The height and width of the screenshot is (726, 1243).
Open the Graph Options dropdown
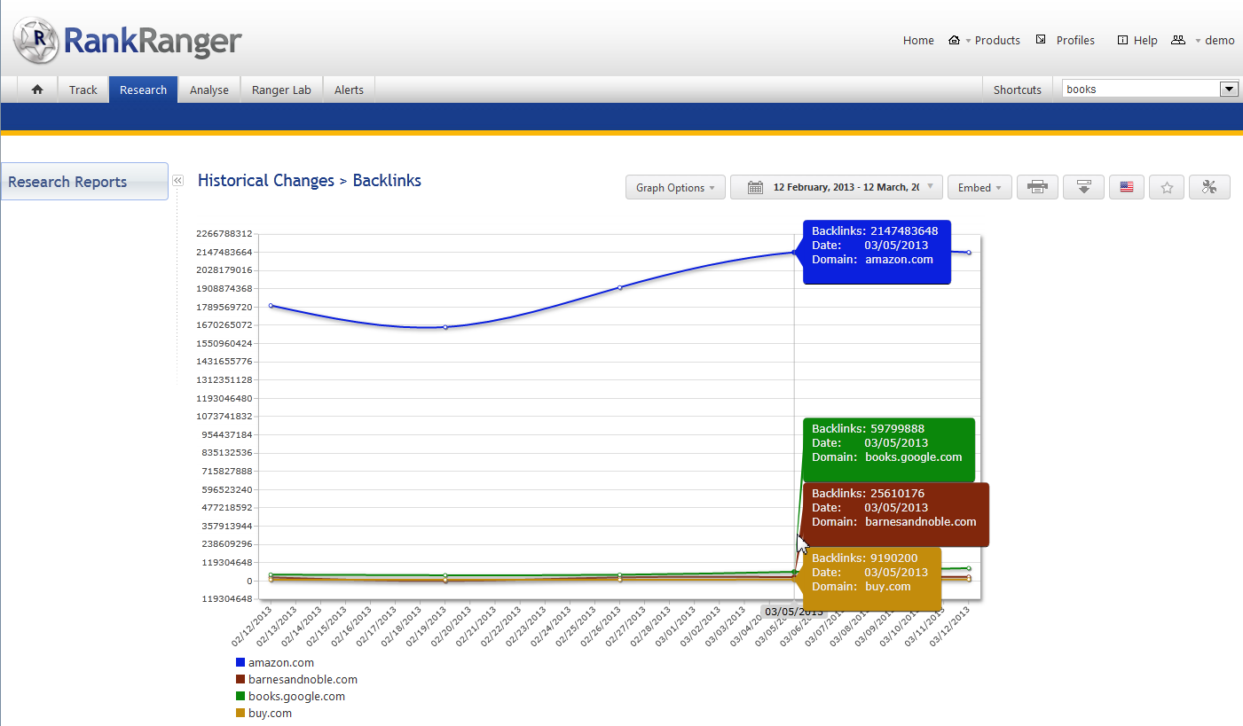(675, 187)
